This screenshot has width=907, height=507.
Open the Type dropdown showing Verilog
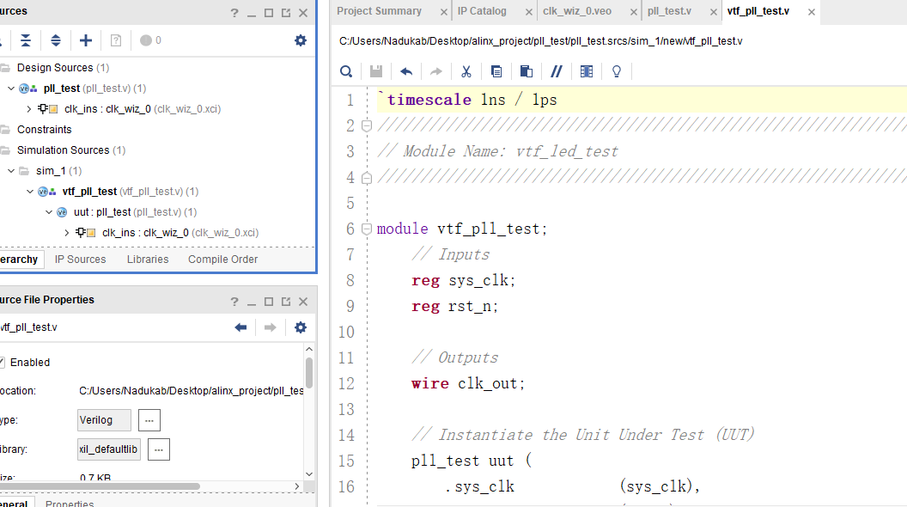[x=104, y=419]
